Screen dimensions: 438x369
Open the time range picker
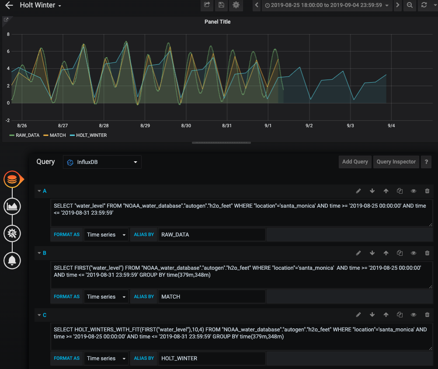[327, 5]
